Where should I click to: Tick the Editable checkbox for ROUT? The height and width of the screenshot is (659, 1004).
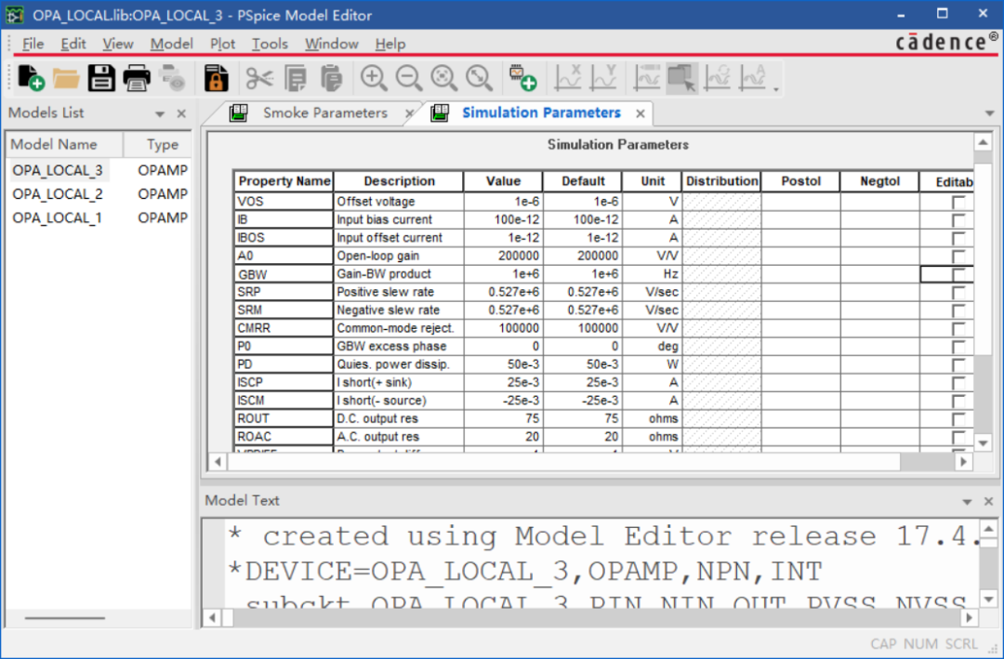point(958,419)
